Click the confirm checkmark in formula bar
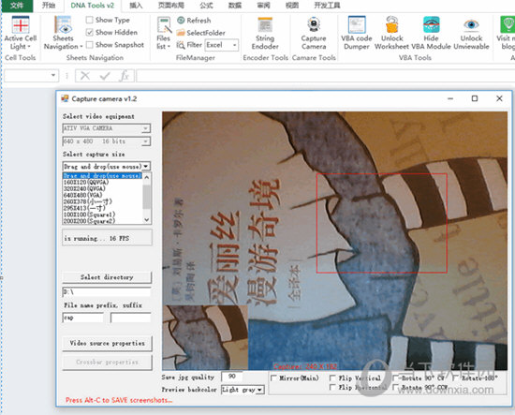 [x=105, y=76]
